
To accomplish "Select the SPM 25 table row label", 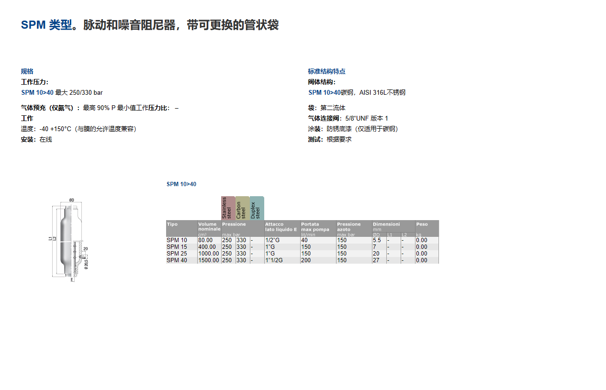I will click(x=177, y=254).
